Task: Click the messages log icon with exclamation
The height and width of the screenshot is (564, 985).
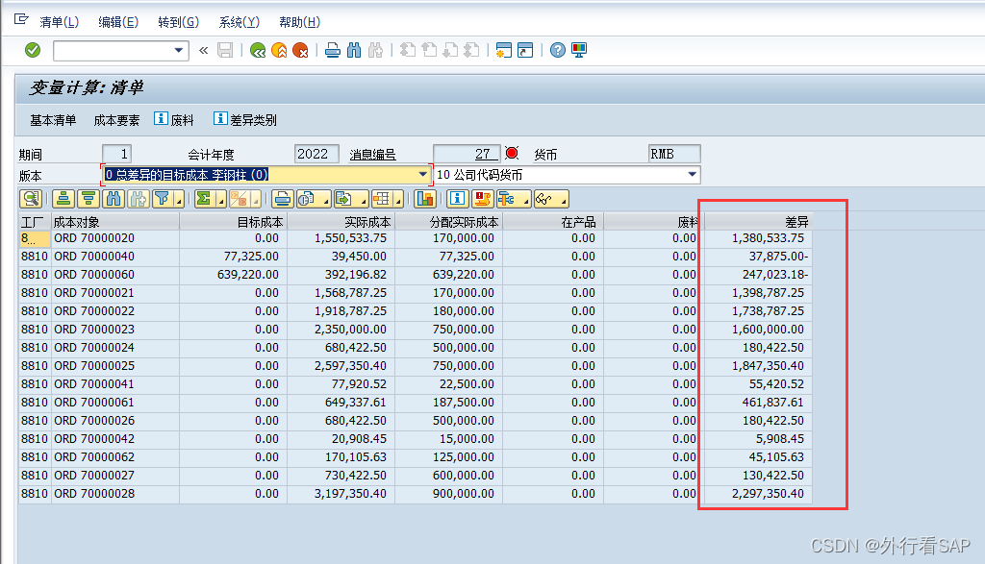Action: click(x=483, y=199)
